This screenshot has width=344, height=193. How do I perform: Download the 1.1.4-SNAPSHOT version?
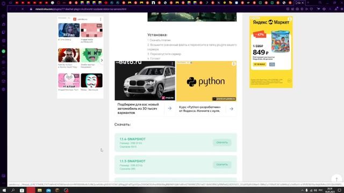222,143
